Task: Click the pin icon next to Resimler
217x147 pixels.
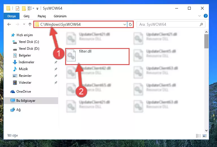Action: (56, 76)
